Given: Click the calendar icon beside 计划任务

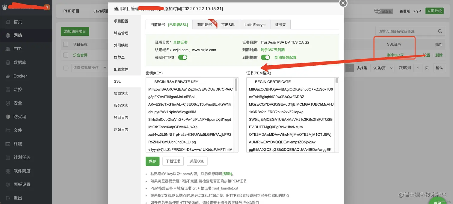Looking at the screenshot, I should 8,157.
